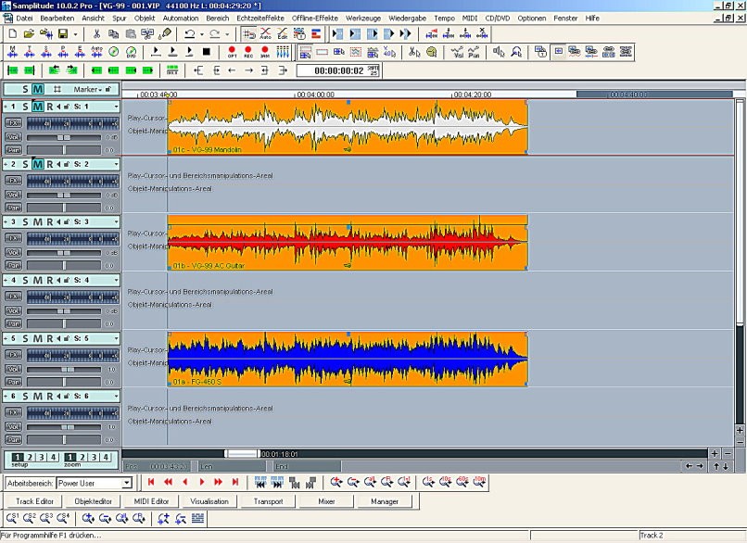Viewport: 747px width, 543px height.
Task: Click the delete marker X icon
Action: click(x=482, y=33)
